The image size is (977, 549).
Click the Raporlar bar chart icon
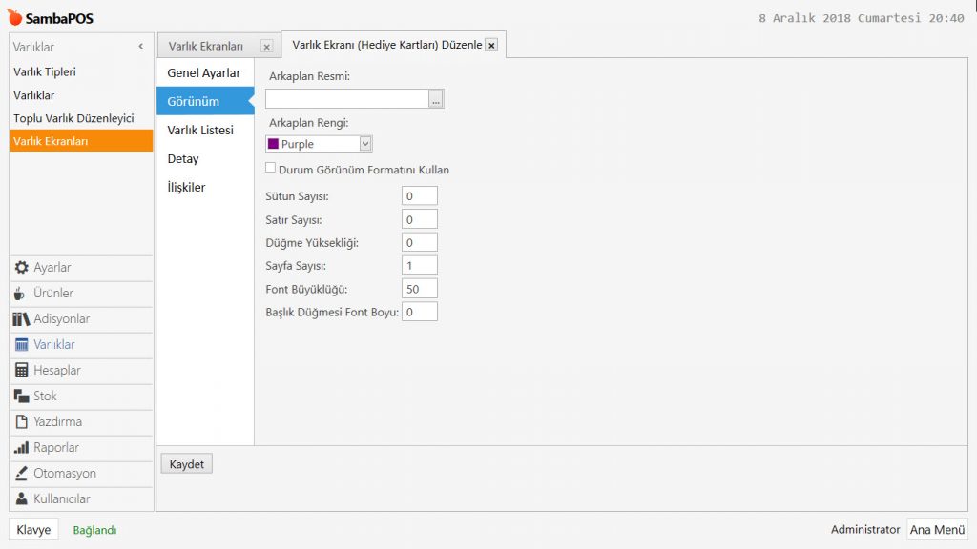pos(21,448)
